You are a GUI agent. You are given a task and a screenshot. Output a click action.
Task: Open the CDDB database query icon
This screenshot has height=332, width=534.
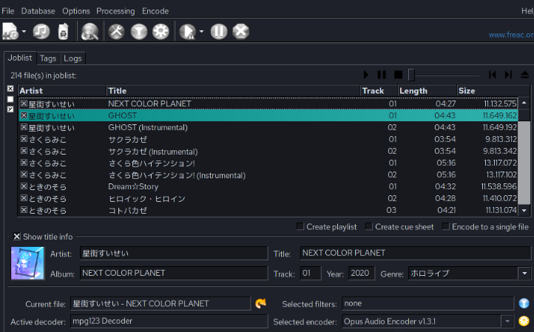[90, 31]
